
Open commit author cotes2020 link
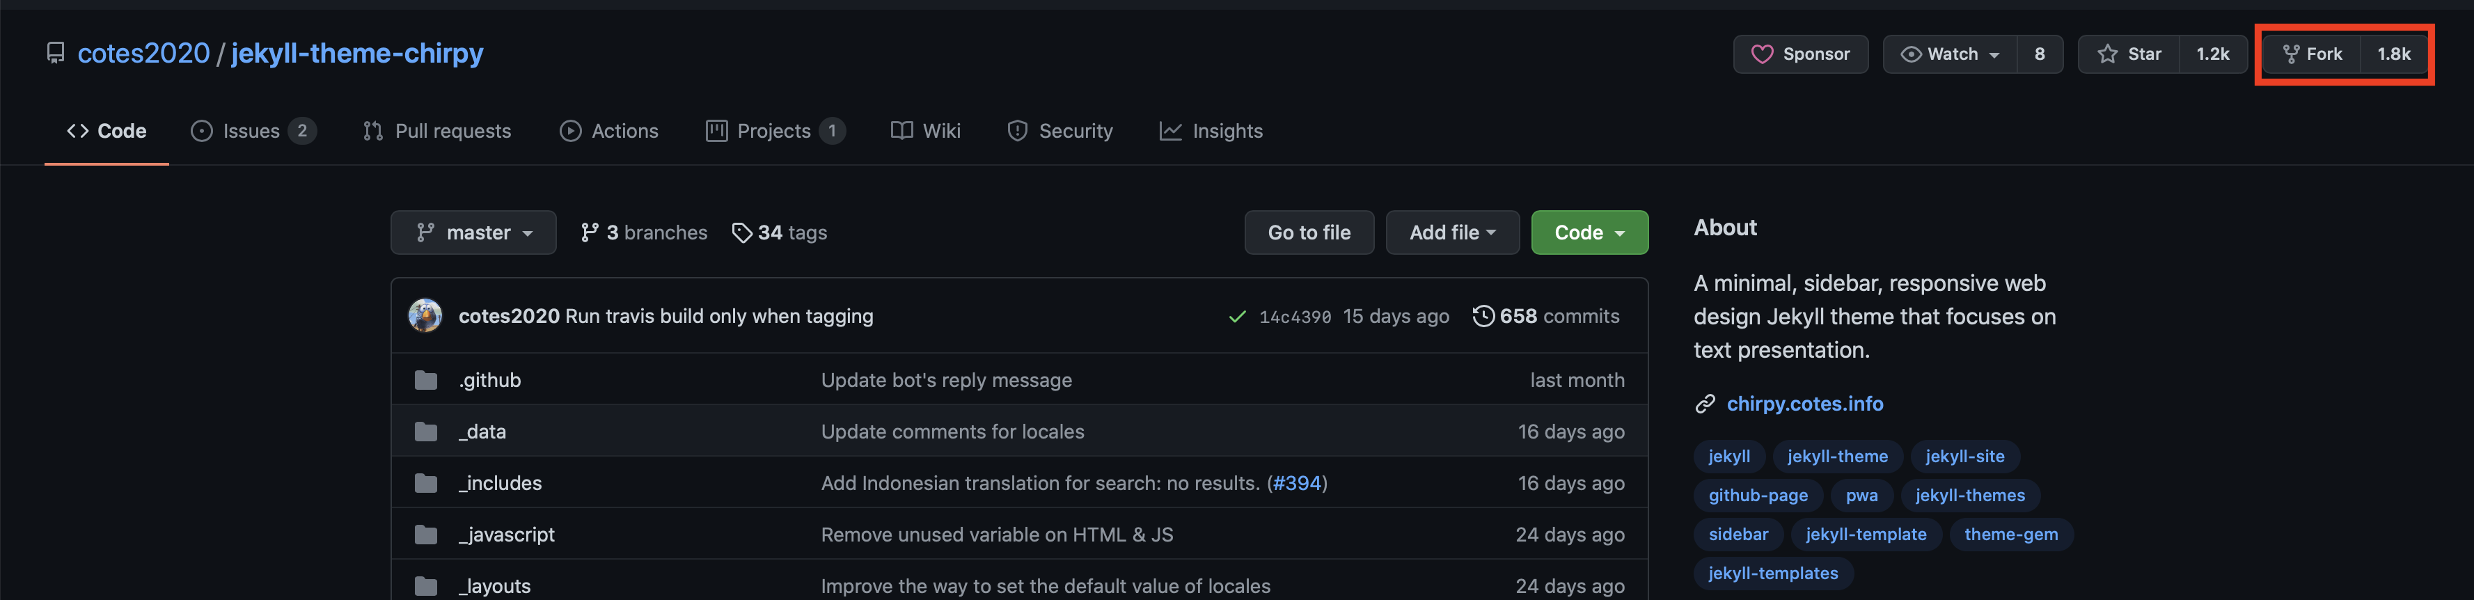509,316
